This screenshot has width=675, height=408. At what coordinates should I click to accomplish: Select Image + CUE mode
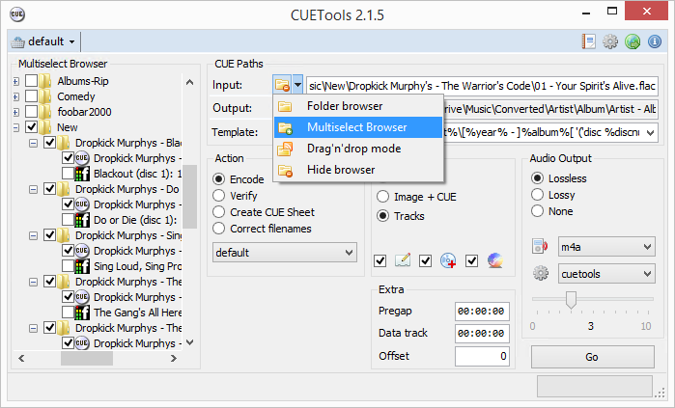click(x=416, y=197)
